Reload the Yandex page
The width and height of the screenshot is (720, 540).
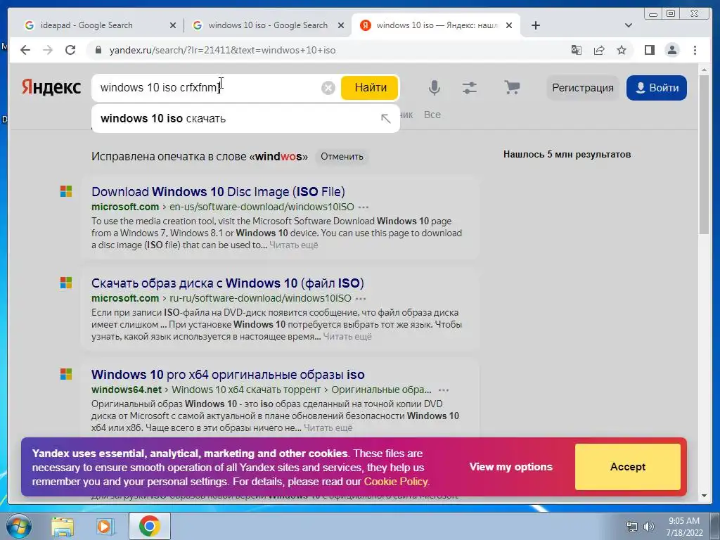[x=70, y=50]
